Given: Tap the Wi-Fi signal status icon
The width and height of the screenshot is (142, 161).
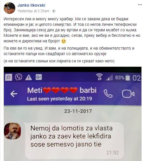Looking at the screenshot, I should coord(99,77).
